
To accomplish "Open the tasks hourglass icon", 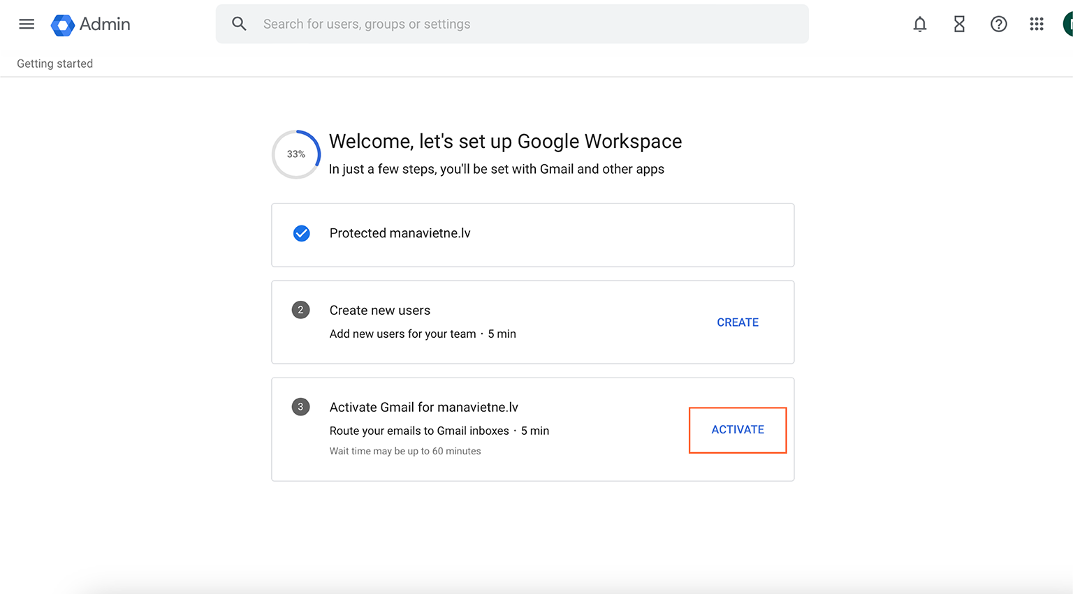I will [x=959, y=24].
